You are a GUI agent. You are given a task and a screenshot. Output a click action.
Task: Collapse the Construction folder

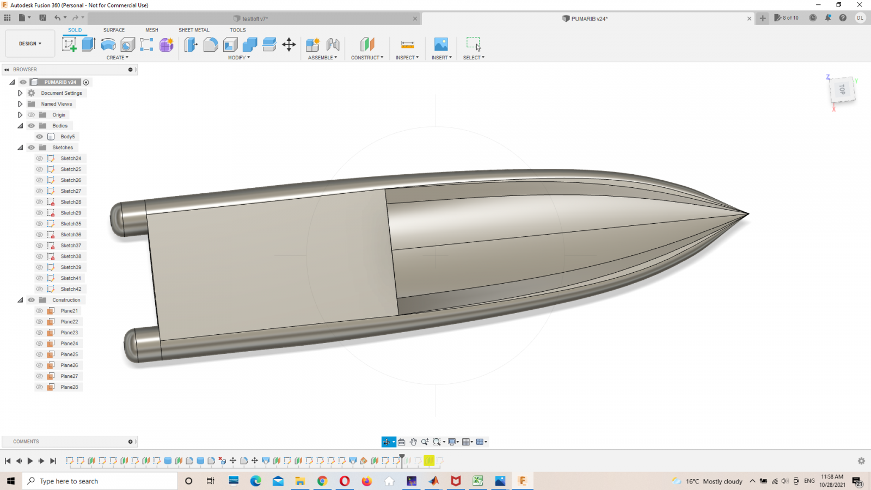point(20,300)
